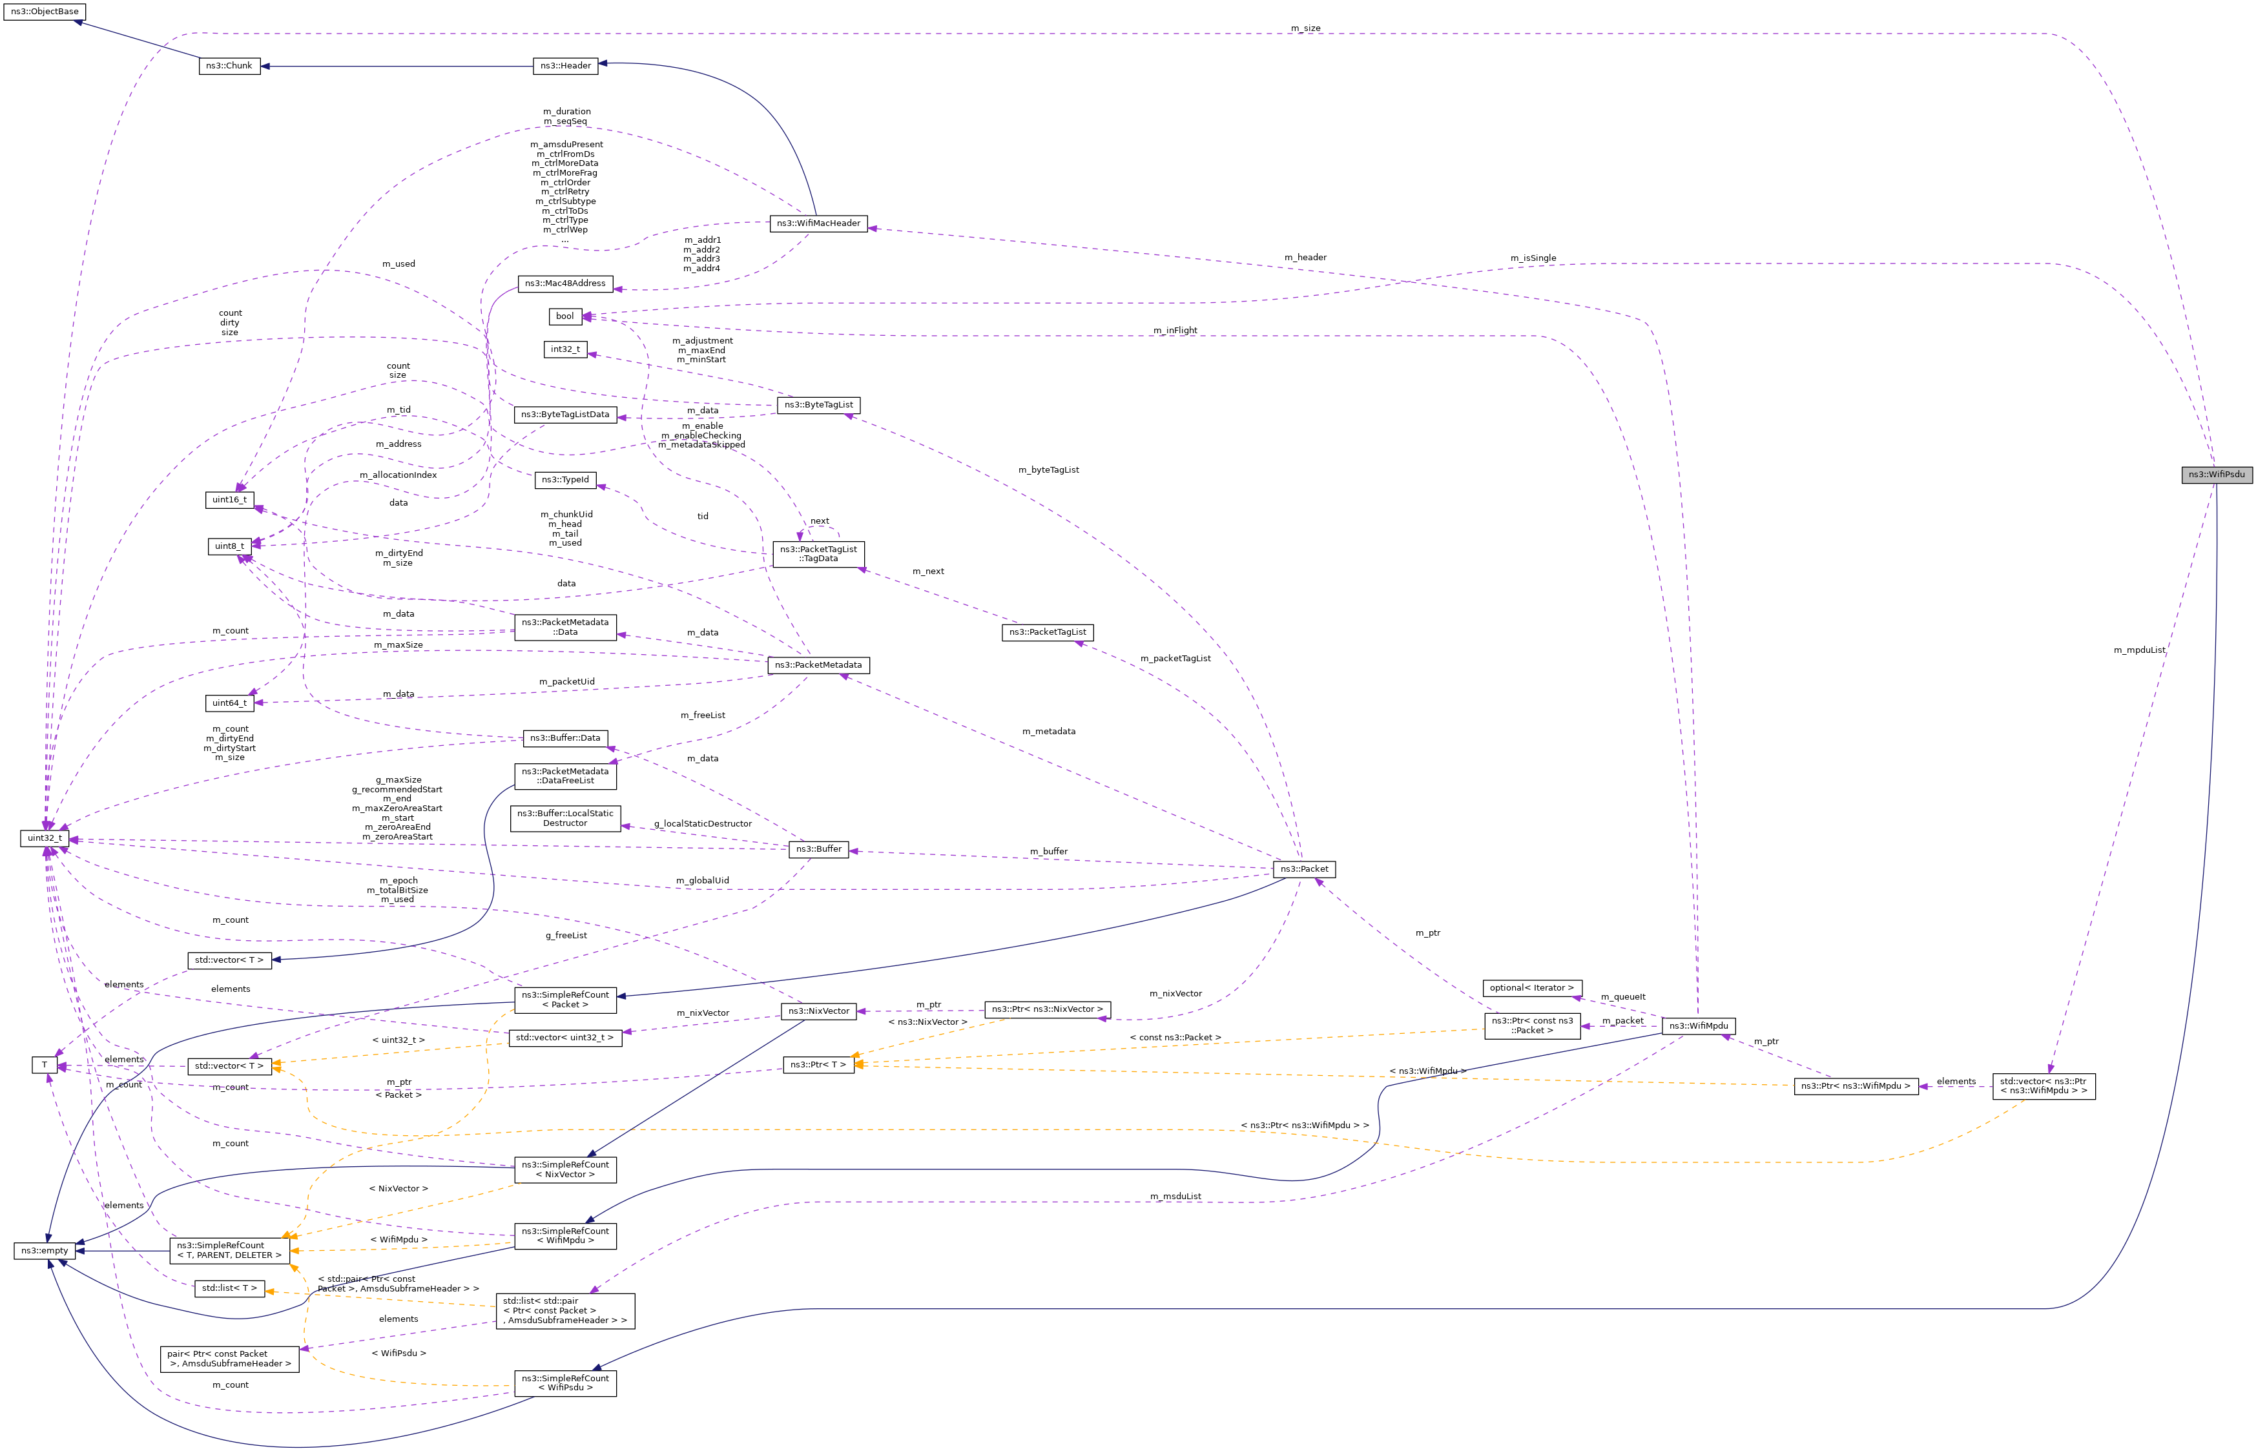Open the ns3::PacketTagList node

pos(1047,632)
